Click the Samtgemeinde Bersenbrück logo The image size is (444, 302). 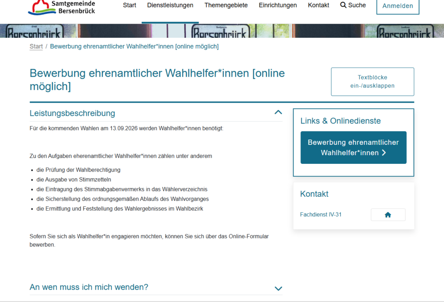pos(62,7)
